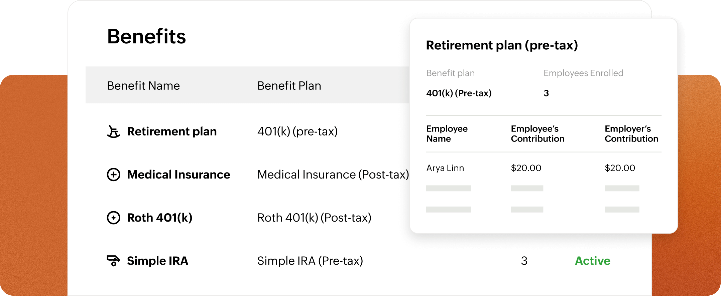The image size is (721, 296).
Task: Open the Roth 401(k) benefit row
Action: pos(159,218)
